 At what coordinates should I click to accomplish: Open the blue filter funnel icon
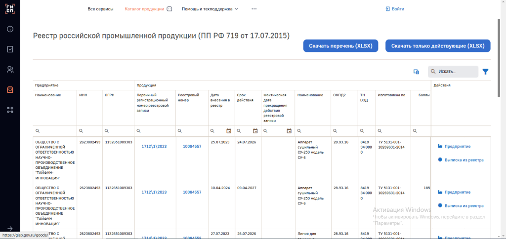point(485,72)
